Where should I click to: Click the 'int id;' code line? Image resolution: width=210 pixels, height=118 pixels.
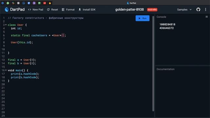[16, 29]
